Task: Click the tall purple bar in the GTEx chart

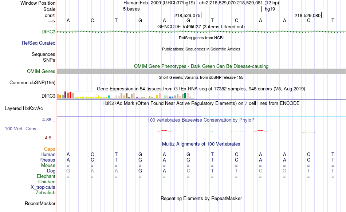Action: tap(65, 95)
